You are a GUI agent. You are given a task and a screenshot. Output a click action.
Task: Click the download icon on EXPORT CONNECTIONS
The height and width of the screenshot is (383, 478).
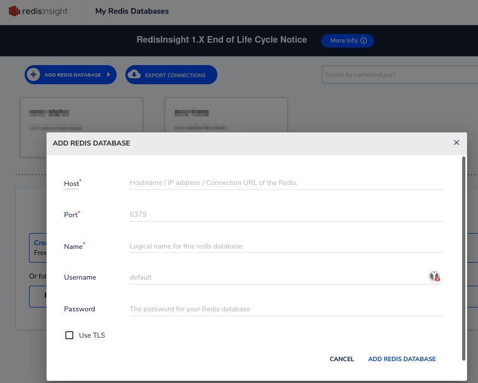pos(134,74)
